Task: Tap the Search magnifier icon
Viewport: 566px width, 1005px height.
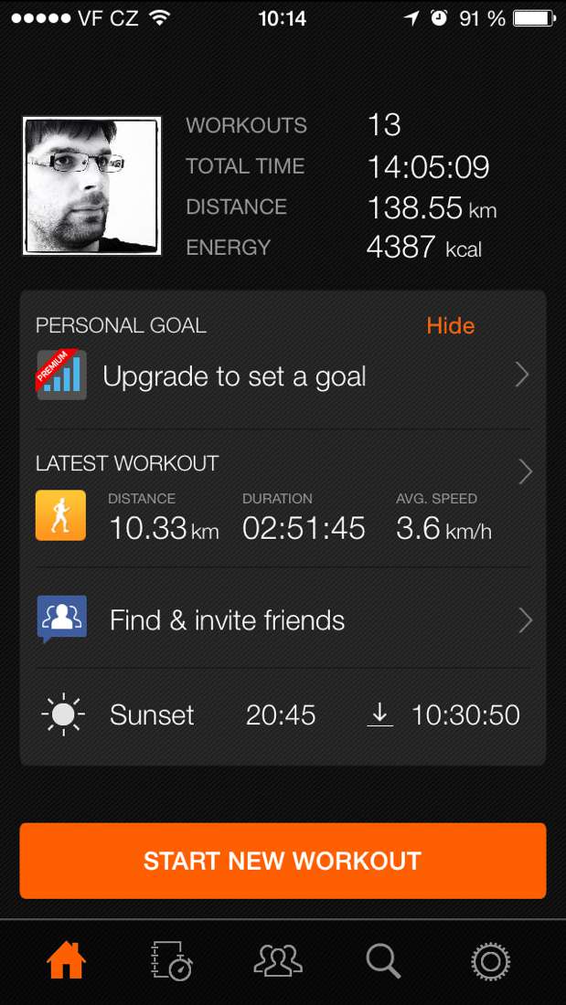Action: pyautogui.click(x=383, y=960)
